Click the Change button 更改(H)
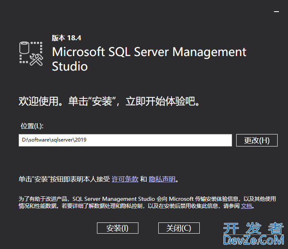Viewport: 288px width, 249px height. 257,140
